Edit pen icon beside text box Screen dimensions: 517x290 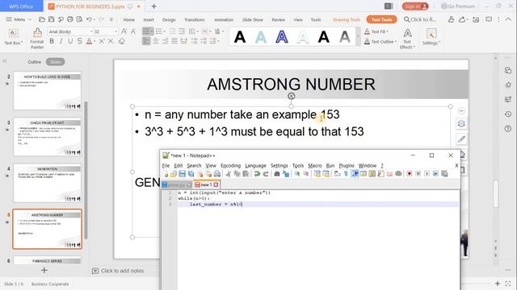(461, 139)
